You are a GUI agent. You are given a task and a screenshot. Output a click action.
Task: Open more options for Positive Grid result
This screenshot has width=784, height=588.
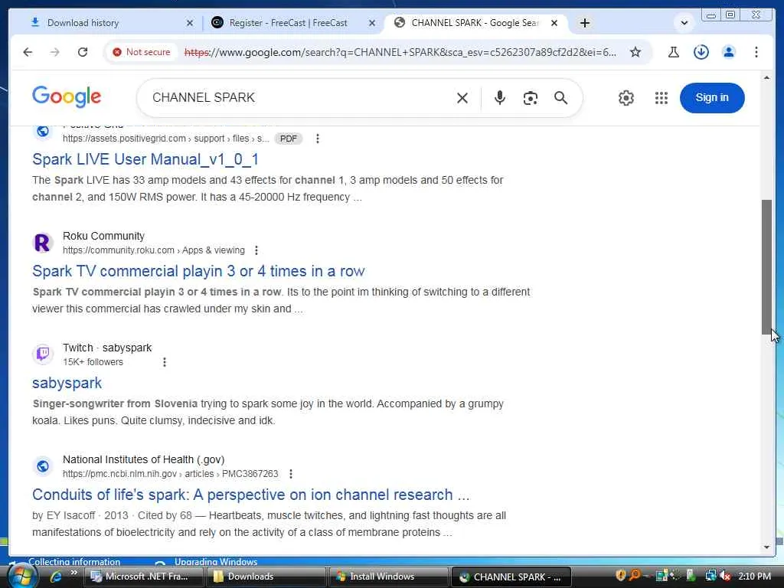(x=318, y=139)
